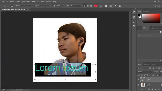Open the Learn tab
Viewport: 162px width, 91px height.
(x=139, y=28)
